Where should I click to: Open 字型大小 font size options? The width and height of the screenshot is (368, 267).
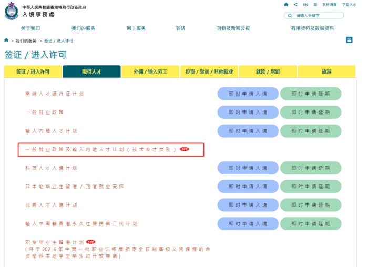pos(349,4)
